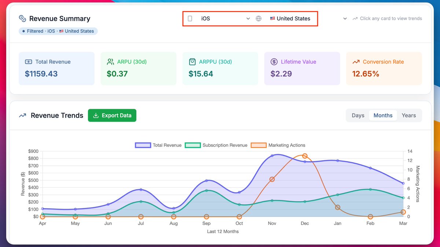Open the Total Revenue card
Image resolution: width=440 pixels, height=247 pixels.
(56, 68)
